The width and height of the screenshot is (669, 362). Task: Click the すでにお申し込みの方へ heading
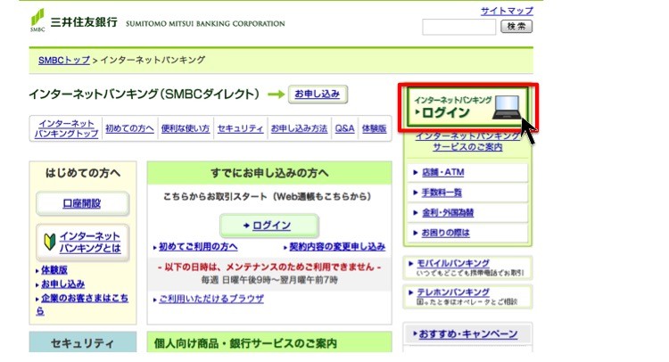pos(269,173)
